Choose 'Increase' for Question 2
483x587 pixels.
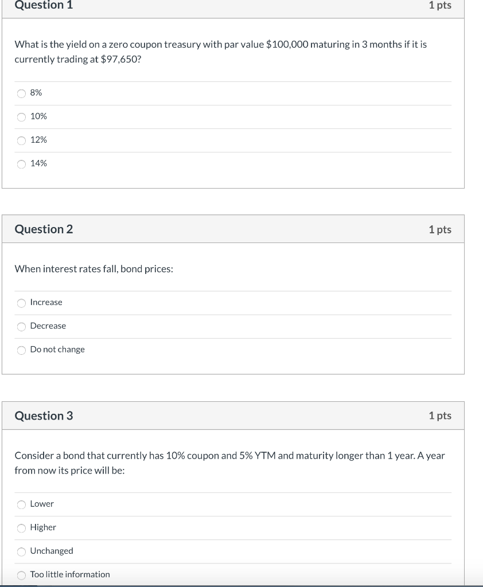pyautogui.click(x=21, y=303)
